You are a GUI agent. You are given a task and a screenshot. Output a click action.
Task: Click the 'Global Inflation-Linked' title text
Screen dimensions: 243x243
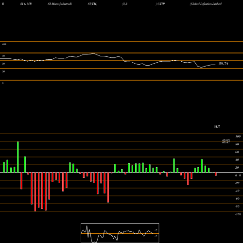206,4
